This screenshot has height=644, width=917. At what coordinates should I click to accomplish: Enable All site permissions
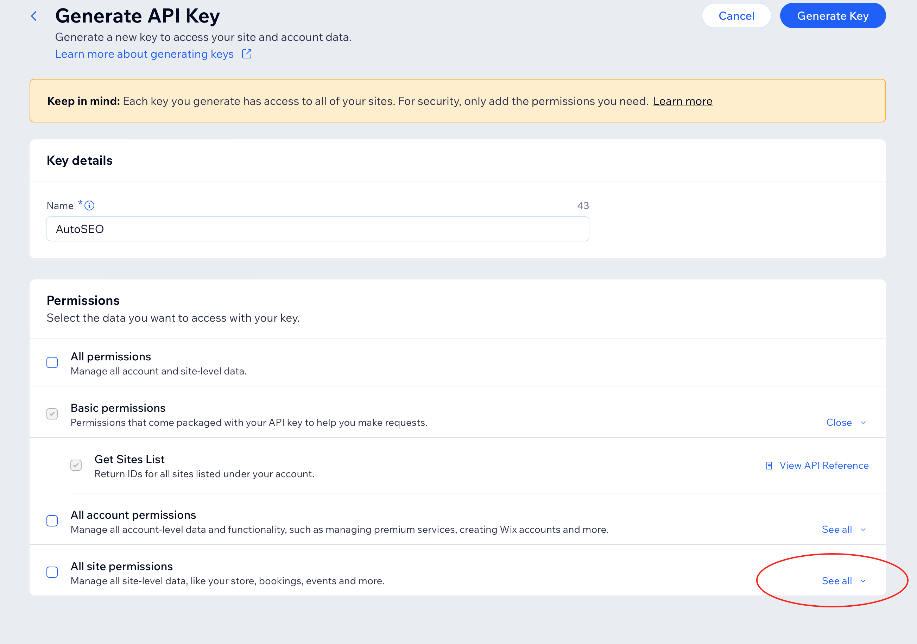[x=52, y=572]
